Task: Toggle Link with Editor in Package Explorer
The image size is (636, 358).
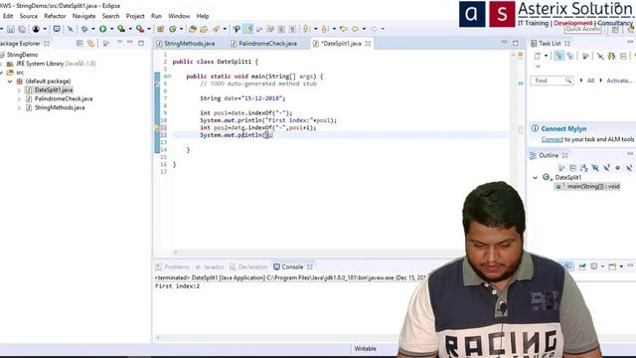Action: (90, 44)
